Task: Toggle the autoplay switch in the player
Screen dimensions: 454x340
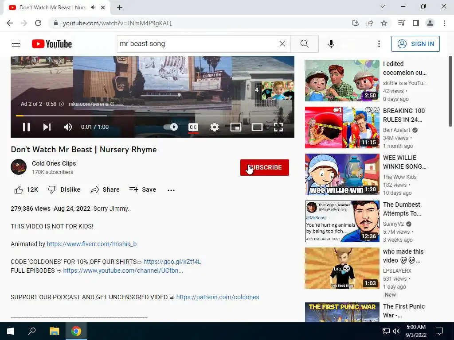Action: [171, 127]
